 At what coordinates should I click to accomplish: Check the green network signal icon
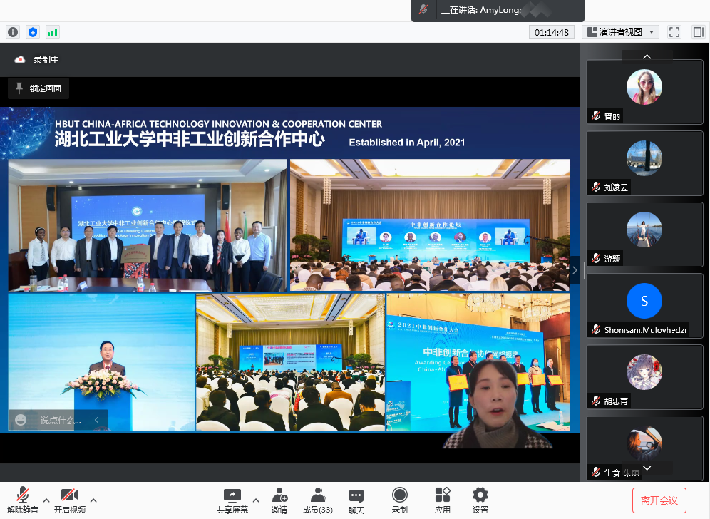click(53, 32)
